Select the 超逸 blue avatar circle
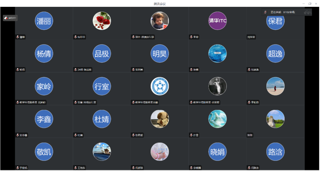 (275, 53)
